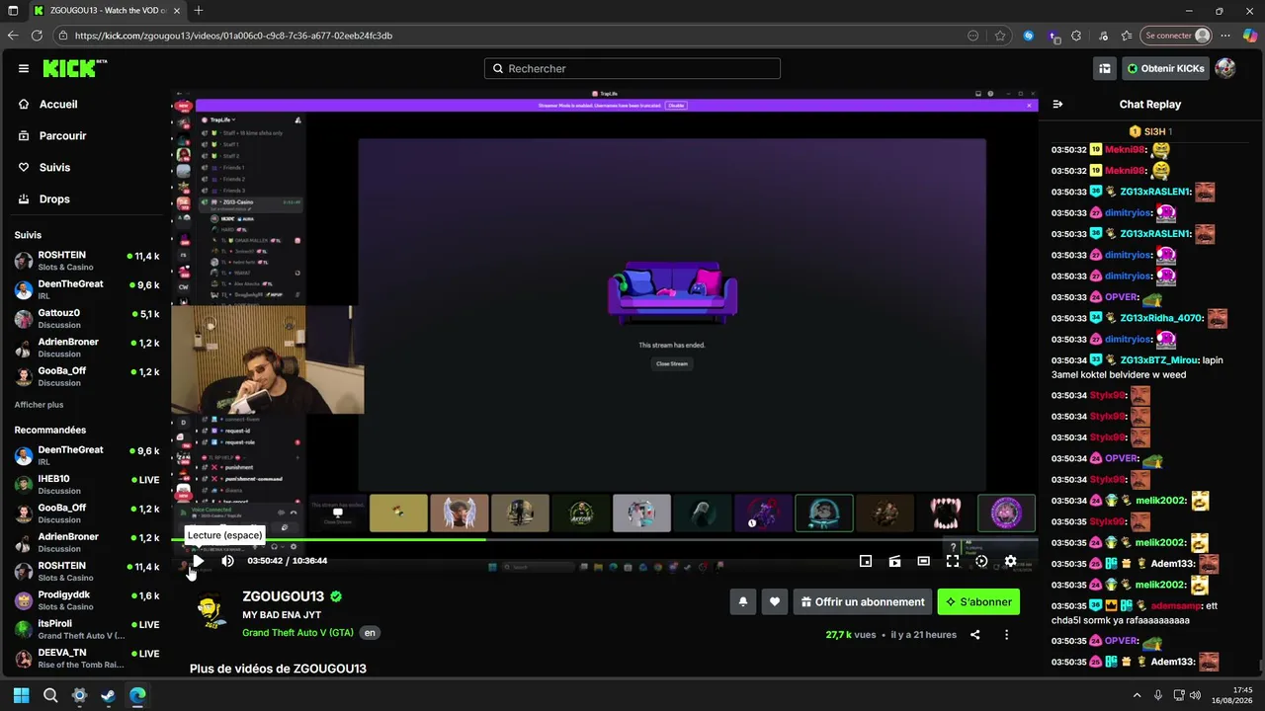The image size is (1265, 711).
Task: Open Edge settings and more menu
Action: [1225, 36]
